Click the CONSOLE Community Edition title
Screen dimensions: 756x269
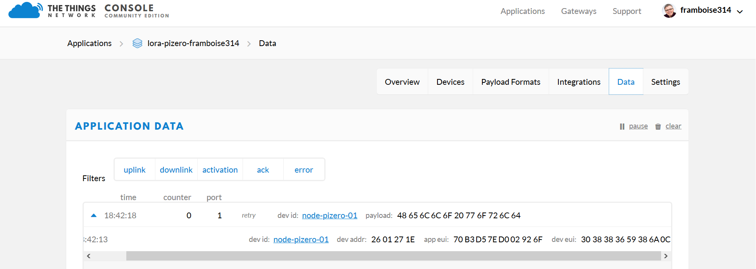coord(137,11)
